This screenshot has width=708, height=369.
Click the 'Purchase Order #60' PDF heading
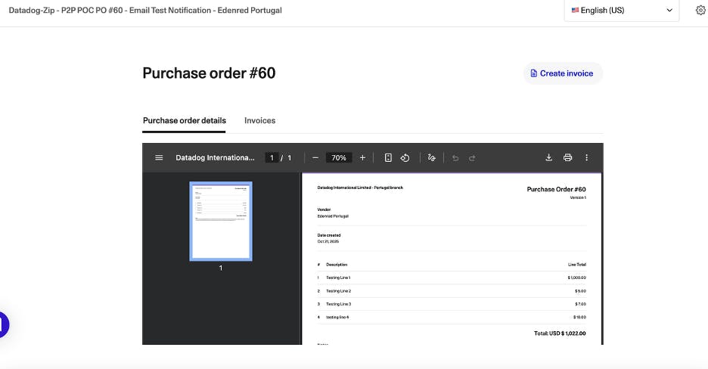(x=556, y=189)
